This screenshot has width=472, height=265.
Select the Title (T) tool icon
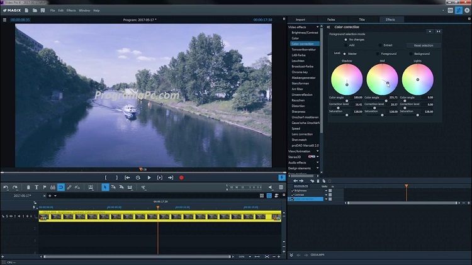[37, 187]
